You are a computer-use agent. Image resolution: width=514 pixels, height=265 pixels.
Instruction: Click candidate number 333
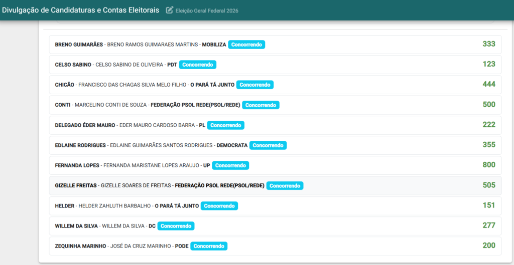click(x=489, y=44)
